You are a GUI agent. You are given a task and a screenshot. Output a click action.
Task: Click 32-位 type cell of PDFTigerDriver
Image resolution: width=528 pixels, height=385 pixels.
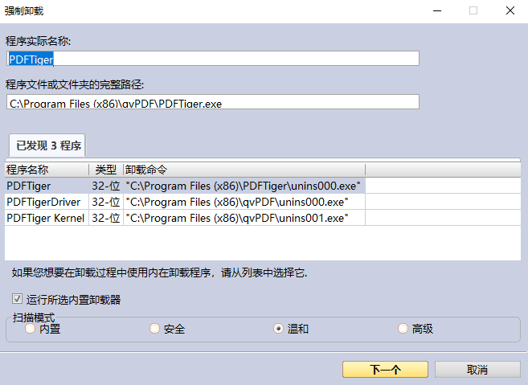click(106, 202)
